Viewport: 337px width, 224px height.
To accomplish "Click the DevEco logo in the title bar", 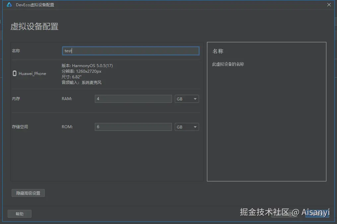I will [x=9, y=5].
